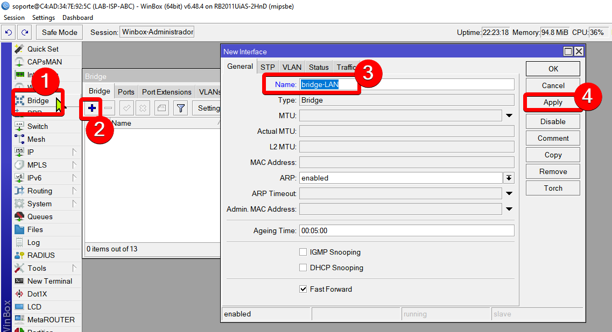Open the Queues sidebar item
This screenshot has width=612, height=332.
click(40, 216)
